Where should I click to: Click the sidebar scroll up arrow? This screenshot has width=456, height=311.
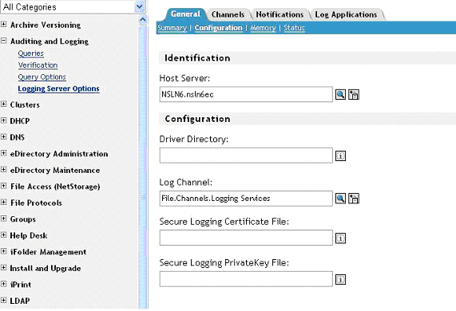[x=142, y=20]
